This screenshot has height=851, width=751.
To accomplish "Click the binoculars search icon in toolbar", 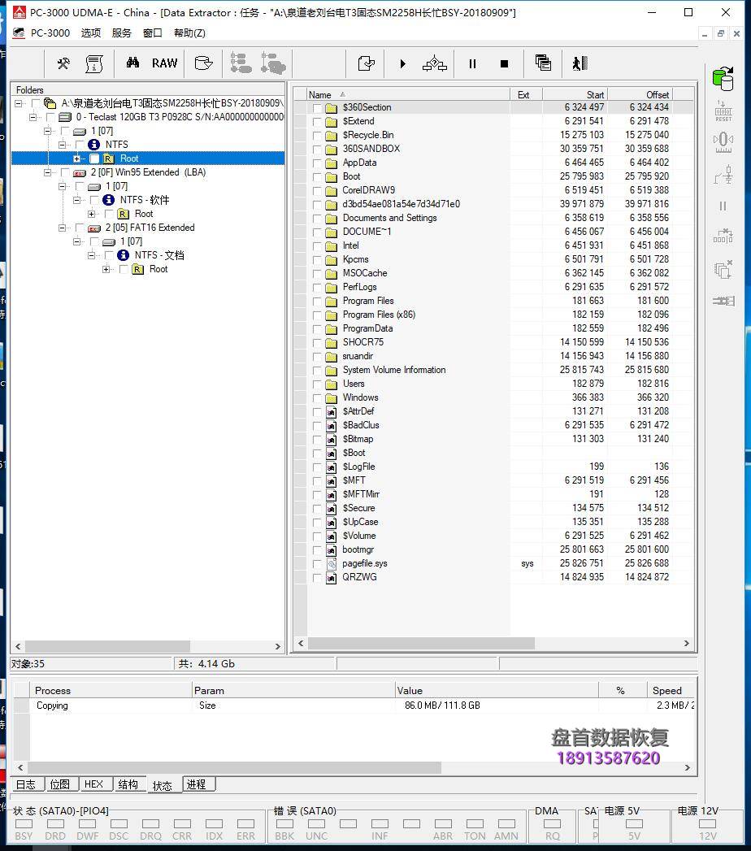I will pyautogui.click(x=132, y=63).
